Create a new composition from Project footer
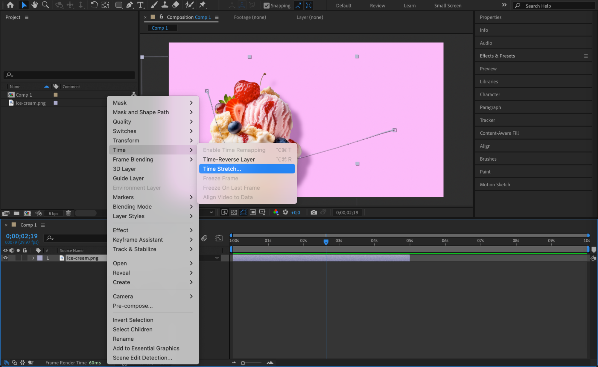598x367 pixels. tap(27, 213)
